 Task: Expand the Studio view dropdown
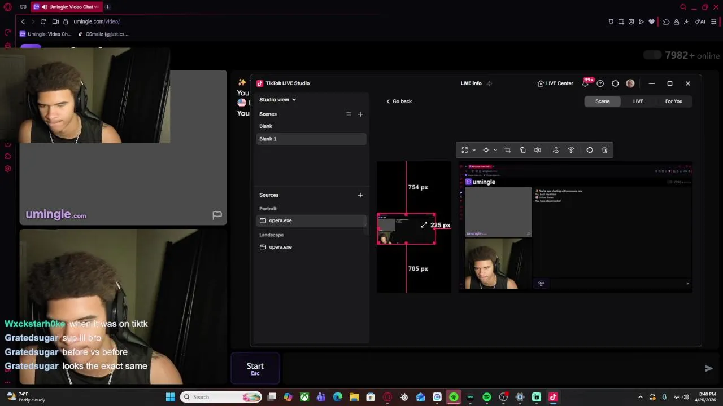[277, 99]
